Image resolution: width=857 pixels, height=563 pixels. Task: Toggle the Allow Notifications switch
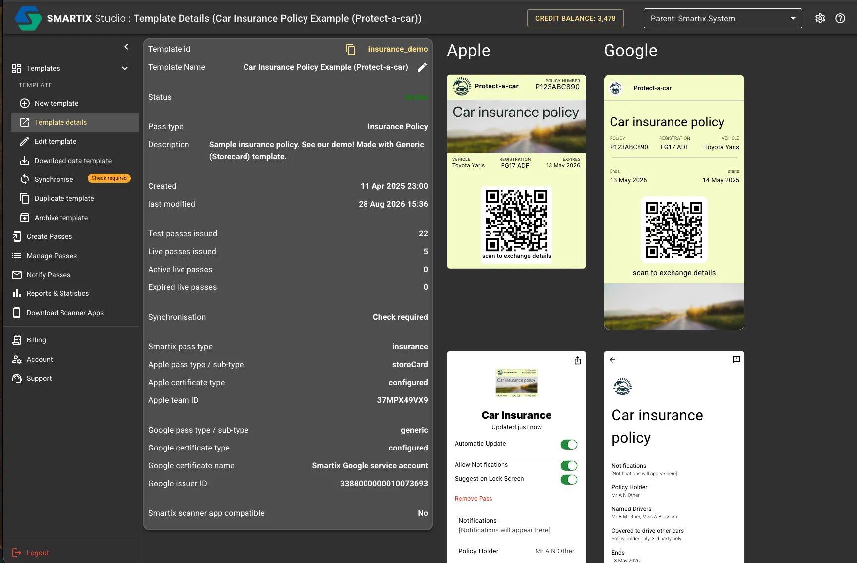click(569, 466)
